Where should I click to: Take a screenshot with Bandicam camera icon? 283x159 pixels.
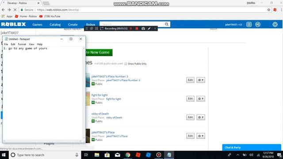[143, 28]
